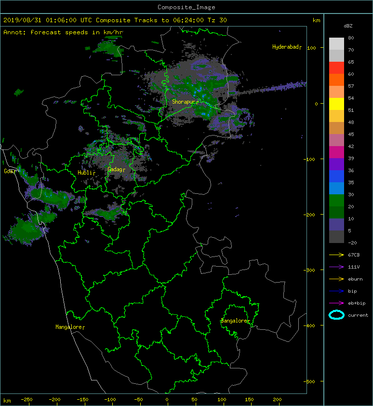This screenshot has width=373, height=406.
Task: Click the '06:24:00 Tz 30' track end time
Action: 200,20
